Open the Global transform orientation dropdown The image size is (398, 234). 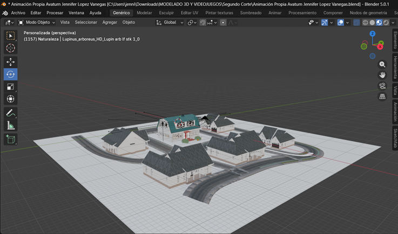[170, 23]
